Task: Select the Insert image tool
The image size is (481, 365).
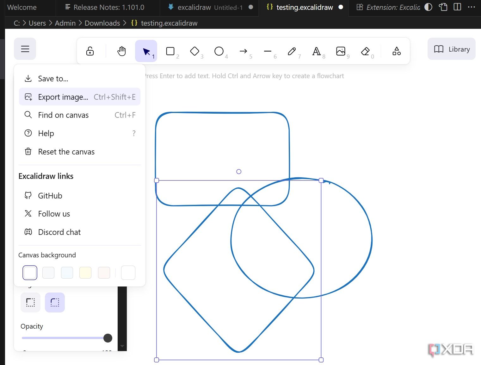Action: [341, 51]
